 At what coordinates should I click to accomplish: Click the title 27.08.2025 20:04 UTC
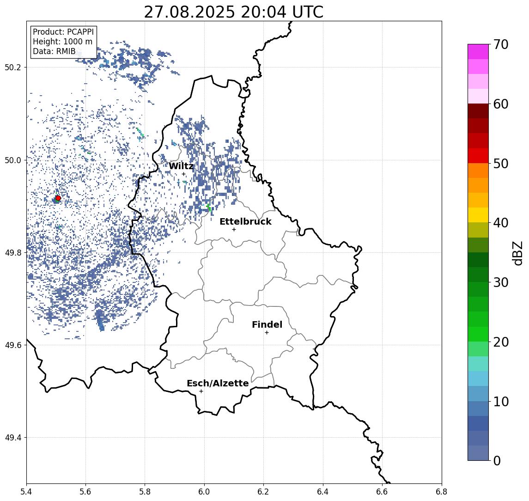[233, 12]
